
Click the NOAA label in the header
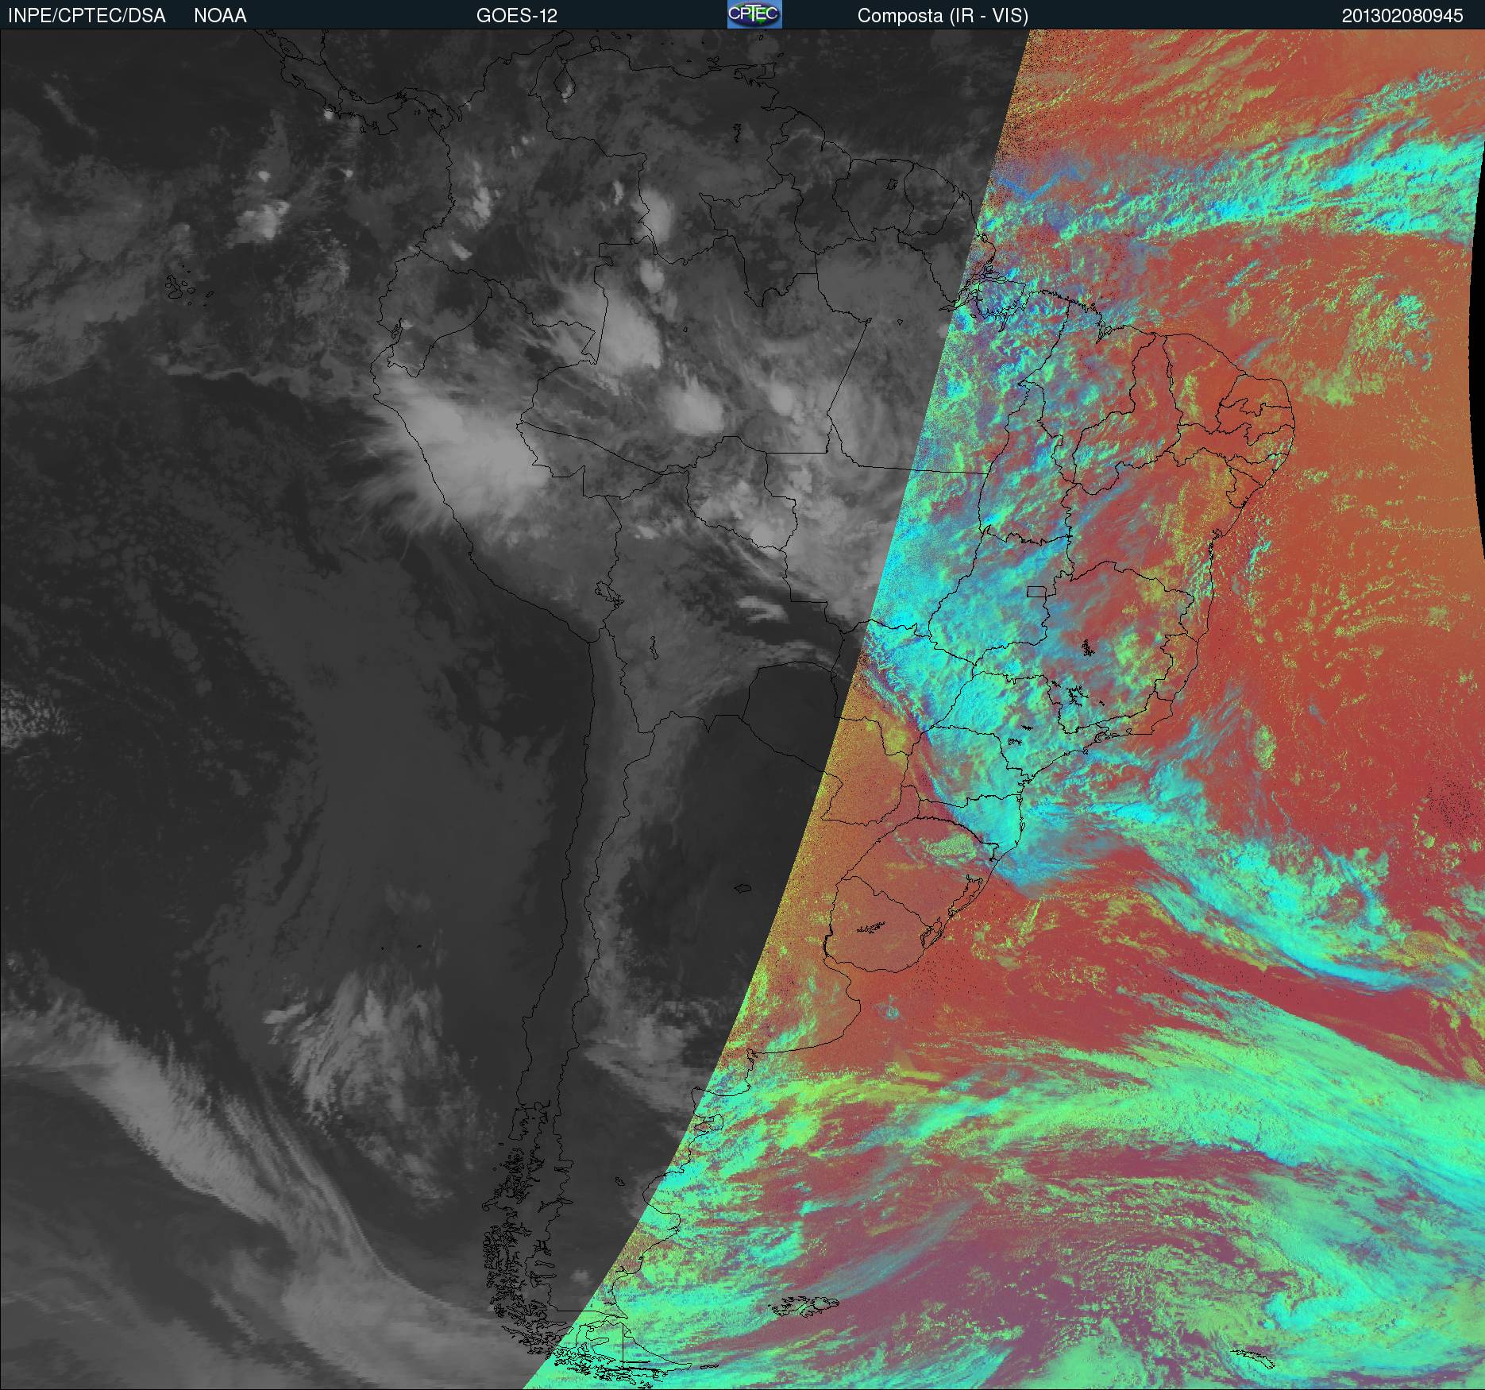[x=220, y=16]
